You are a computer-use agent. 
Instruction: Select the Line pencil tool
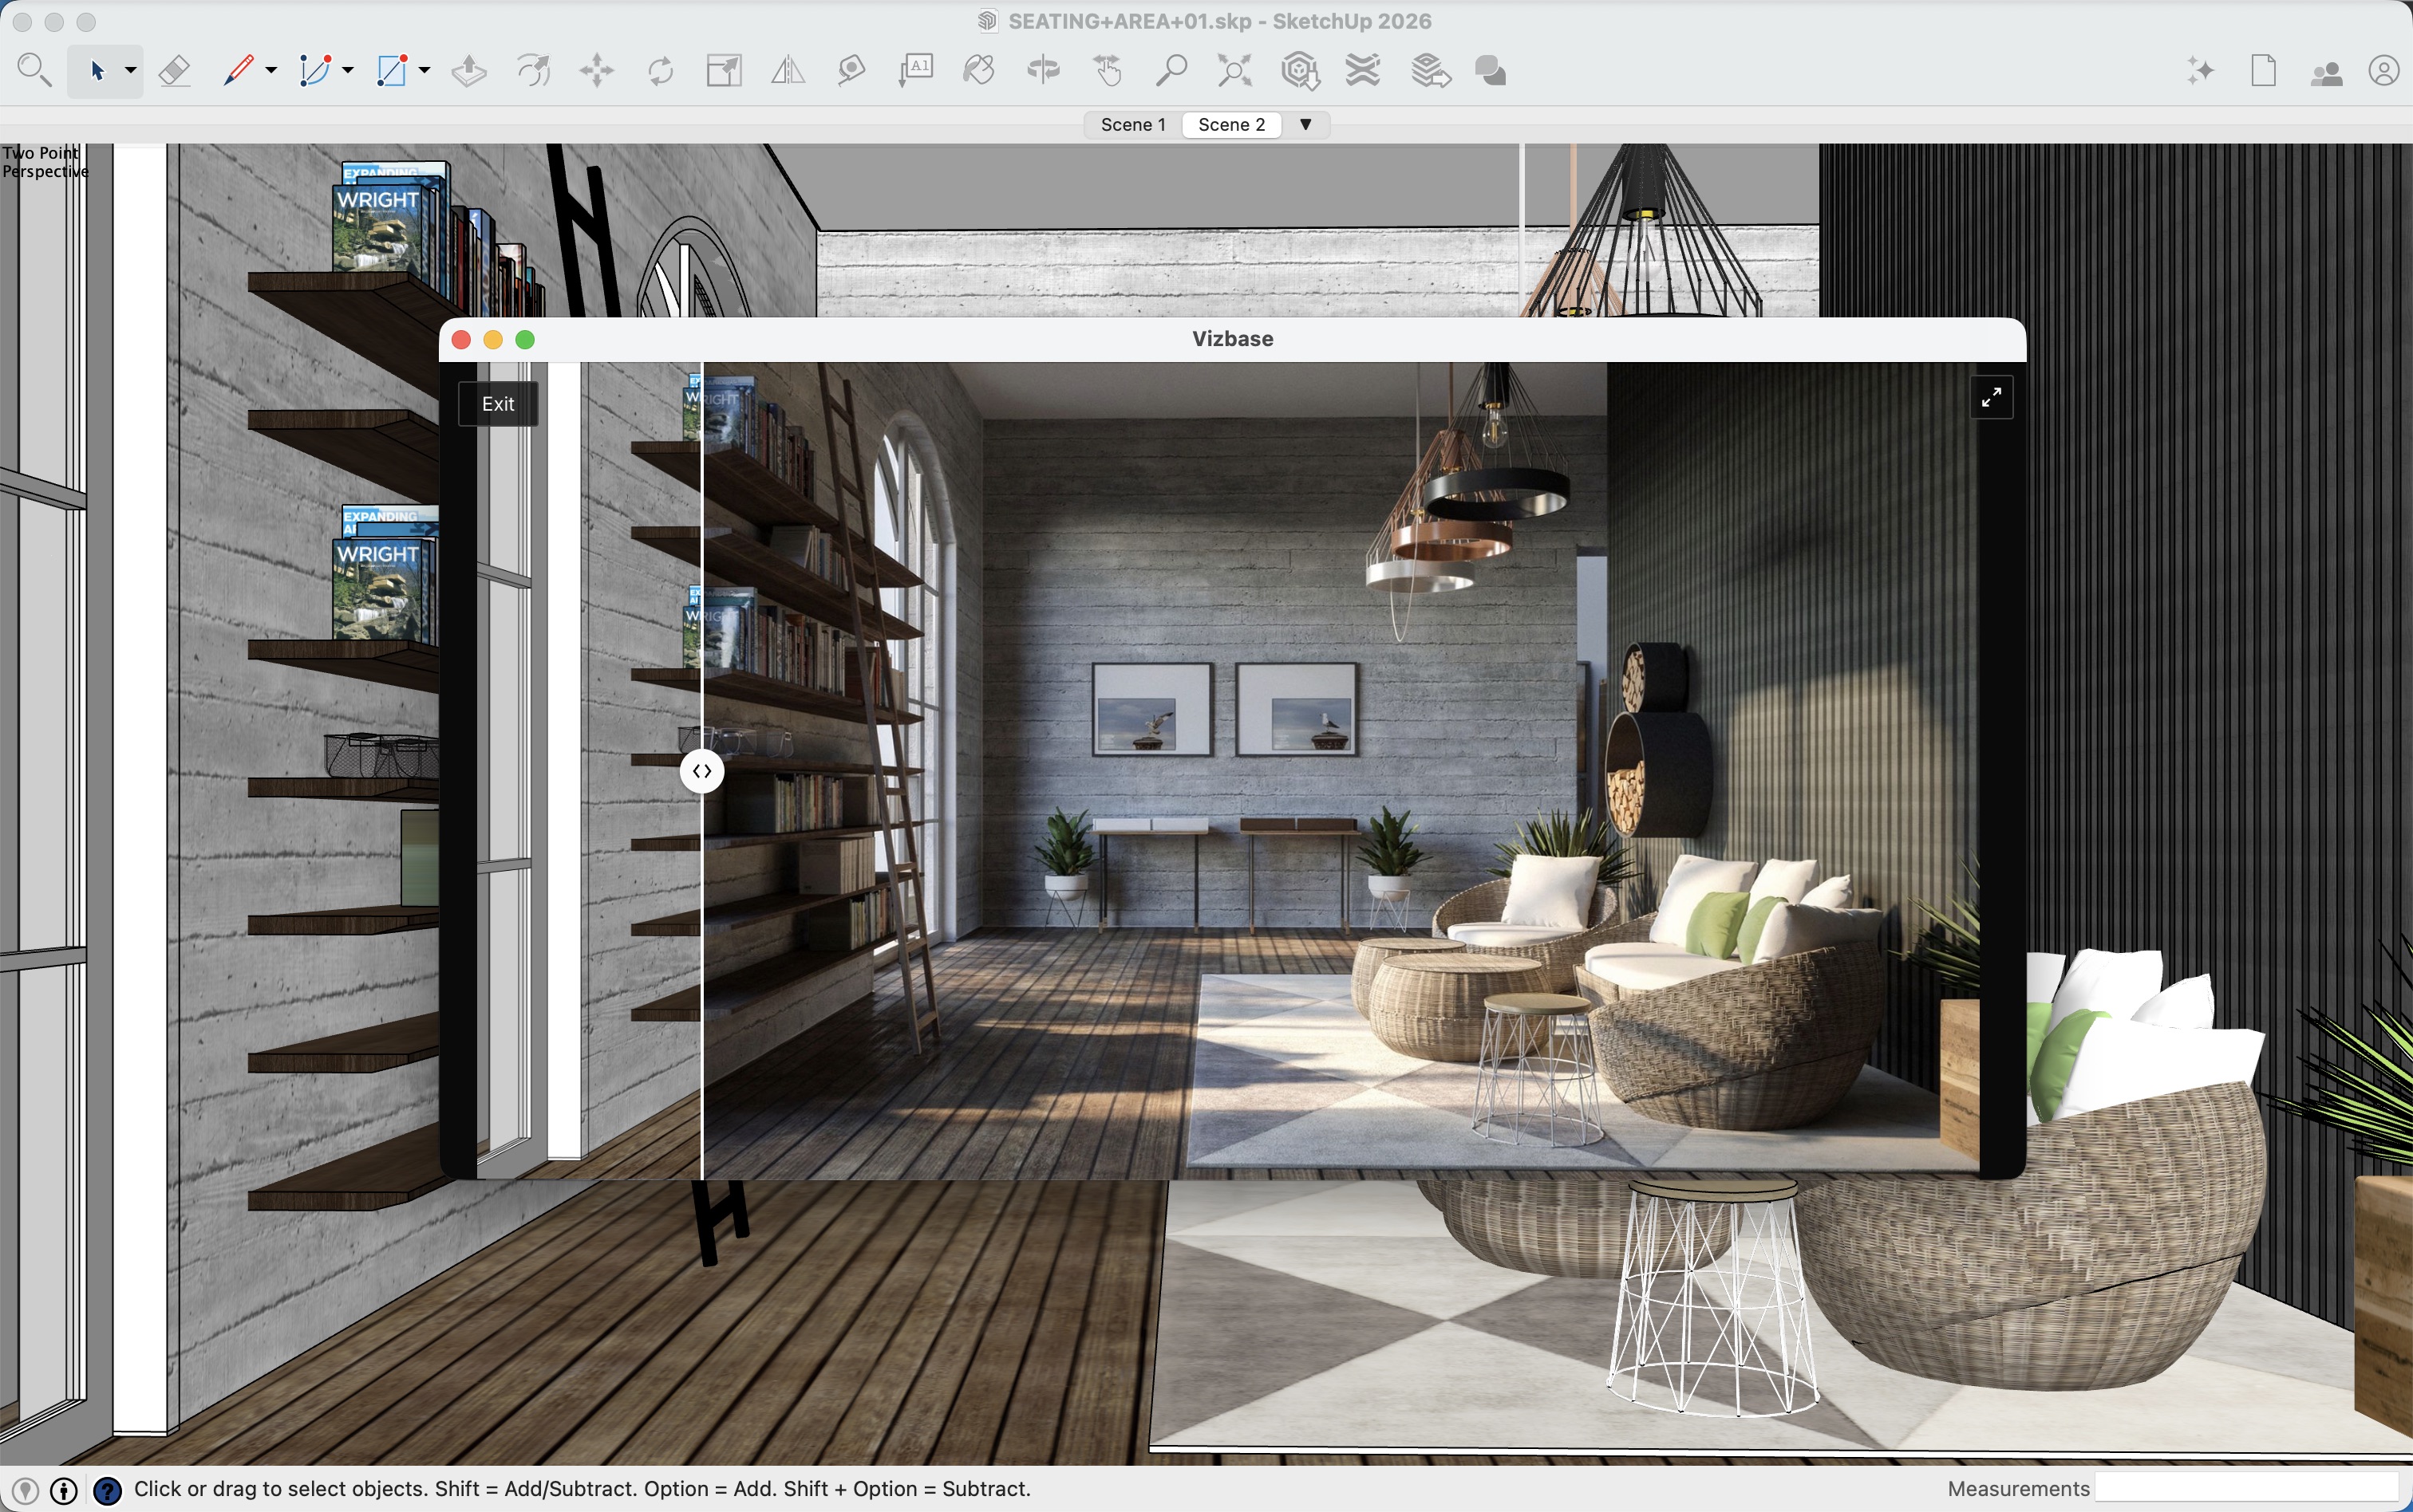(238, 71)
